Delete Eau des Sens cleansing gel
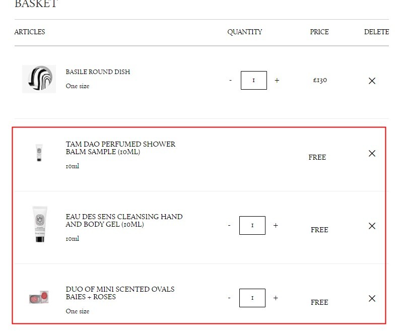This screenshot has height=335, width=402. (372, 226)
